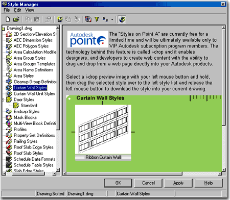Click the Multi-View Block Definitions icon

(x=9, y=123)
